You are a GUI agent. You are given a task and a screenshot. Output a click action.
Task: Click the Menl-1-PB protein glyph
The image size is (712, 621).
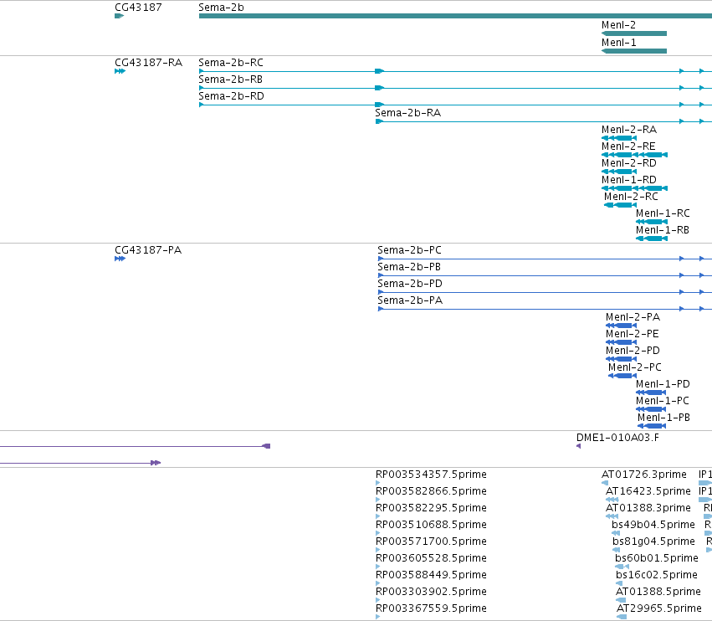pyautogui.click(x=652, y=426)
